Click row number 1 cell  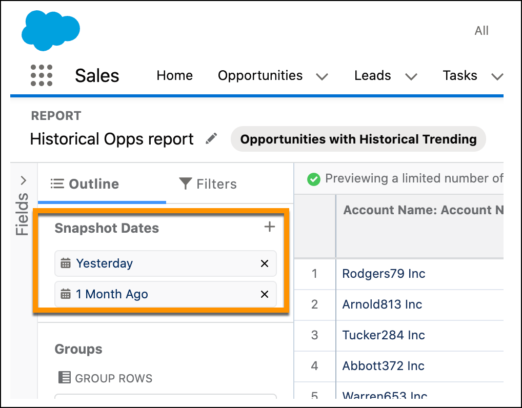315,274
